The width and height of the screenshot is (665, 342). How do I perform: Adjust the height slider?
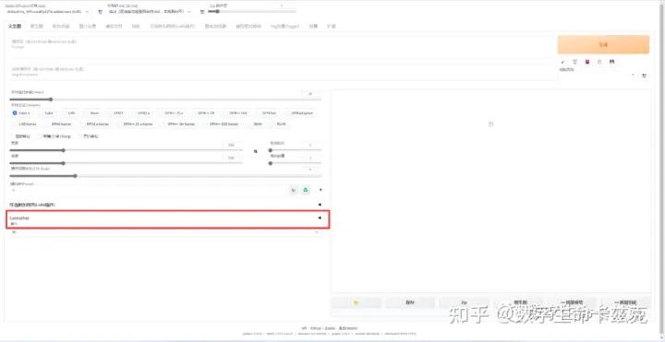pos(127,163)
